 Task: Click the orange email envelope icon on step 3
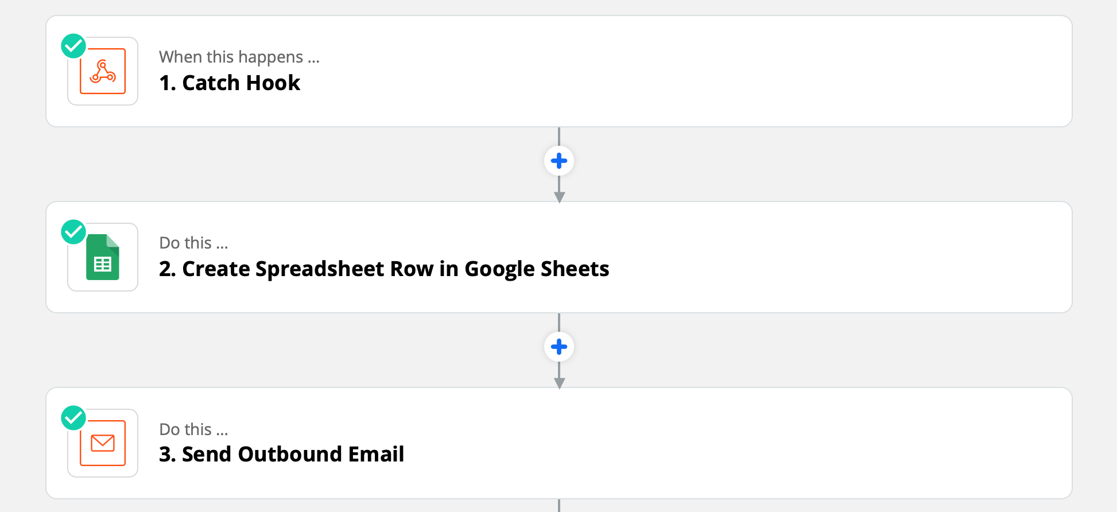103,443
